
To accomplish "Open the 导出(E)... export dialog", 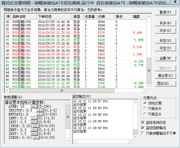I will point(165,83).
